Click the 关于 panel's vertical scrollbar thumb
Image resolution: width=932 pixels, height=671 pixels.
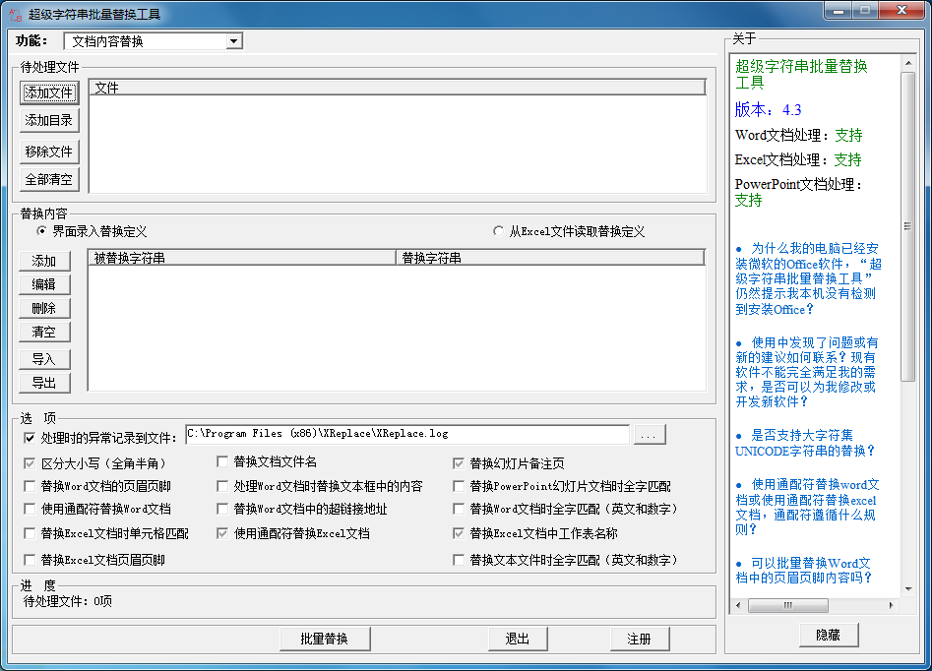coord(907,226)
